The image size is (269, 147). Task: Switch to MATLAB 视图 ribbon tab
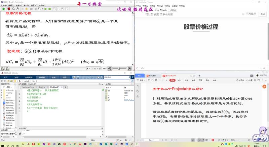point(65,77)
